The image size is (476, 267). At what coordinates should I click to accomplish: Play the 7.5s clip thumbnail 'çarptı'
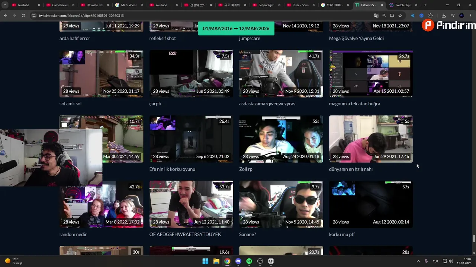[191, 74]
